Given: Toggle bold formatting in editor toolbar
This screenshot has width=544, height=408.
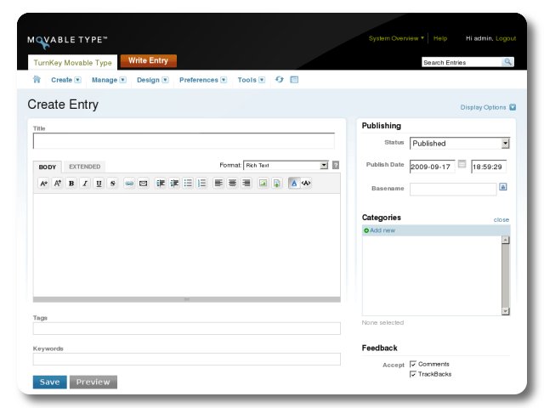Looking at the screenshot, I should 71,183.
